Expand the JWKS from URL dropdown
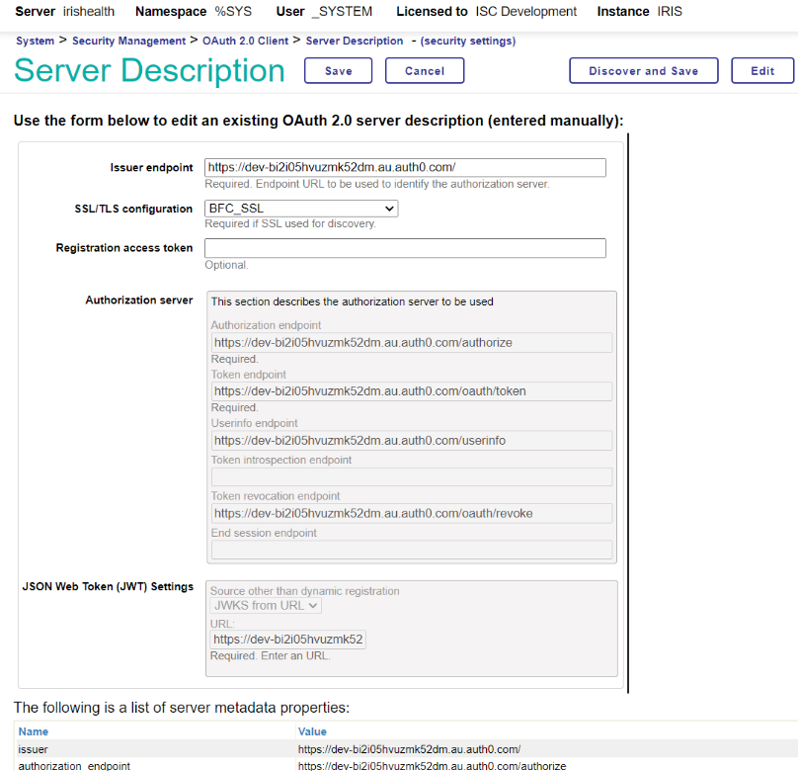Image resolution: width=798 pixels, height=771 pixels. [266, 605]
